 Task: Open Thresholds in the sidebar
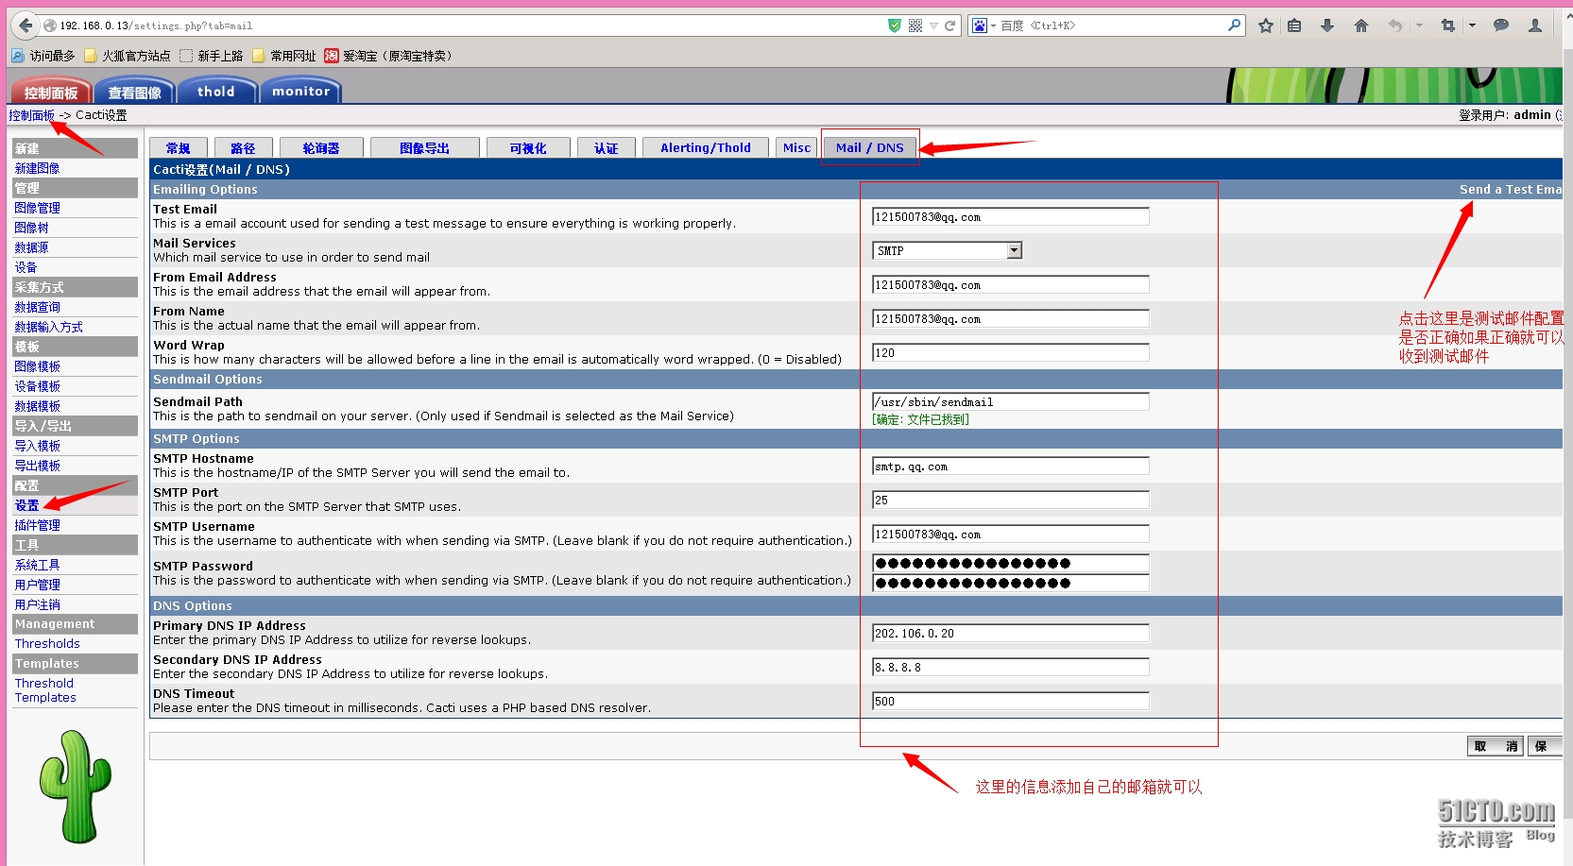47,644
